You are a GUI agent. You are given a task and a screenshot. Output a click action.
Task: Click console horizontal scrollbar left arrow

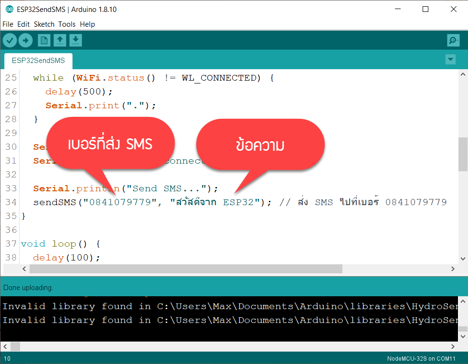point(5,346)
